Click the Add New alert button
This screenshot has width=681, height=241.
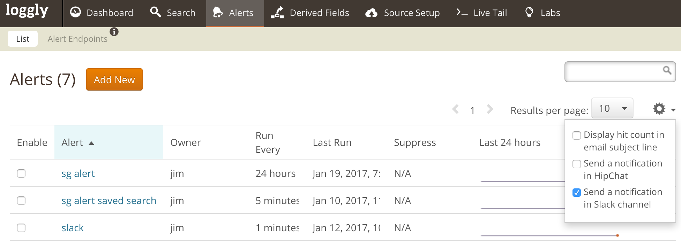click(114, 80)
